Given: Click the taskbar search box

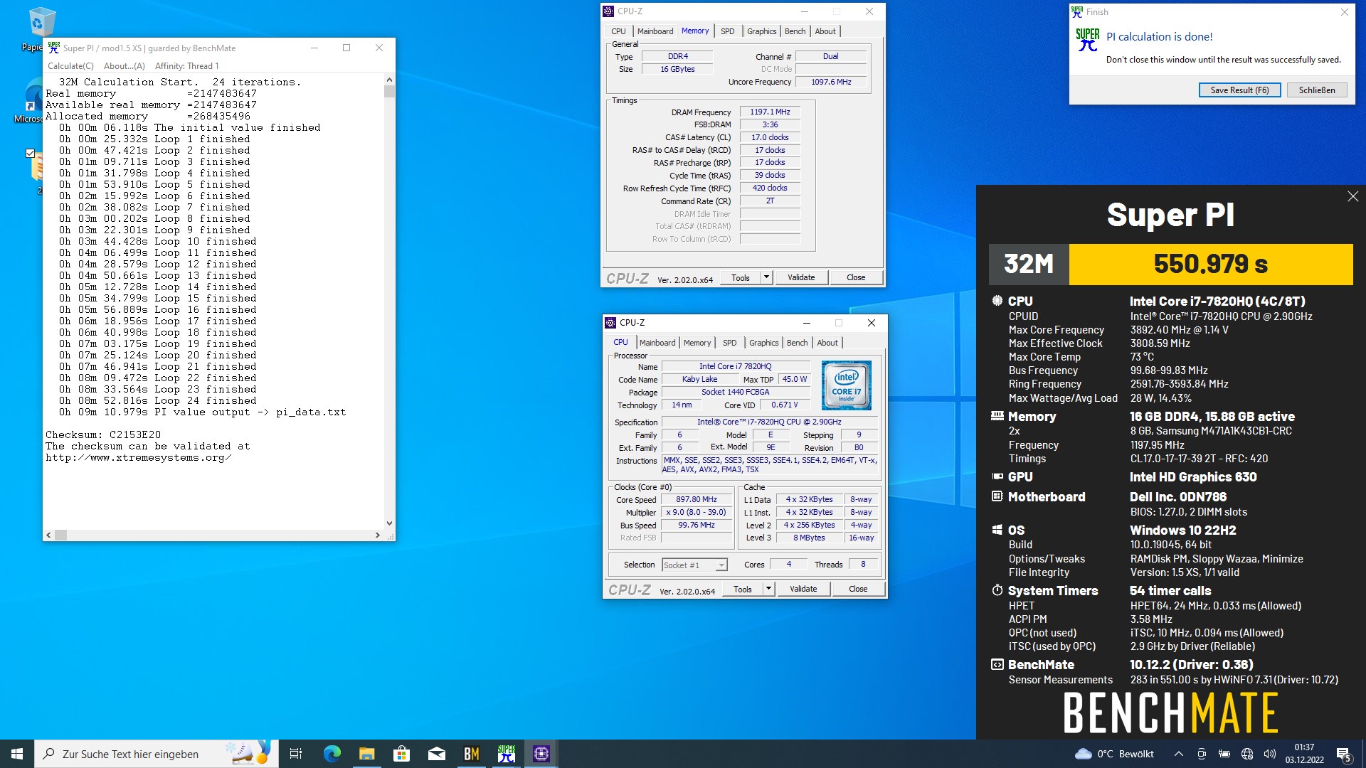Looking at the screenshot, I should pos(156,754).
